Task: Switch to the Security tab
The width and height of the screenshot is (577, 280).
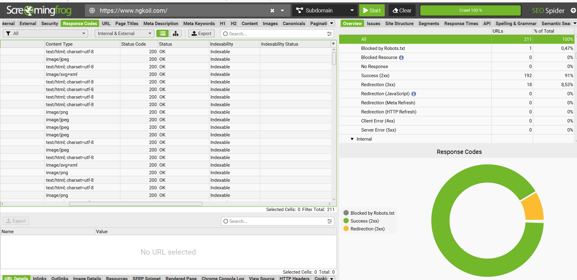Action: (x=50, y=23)
